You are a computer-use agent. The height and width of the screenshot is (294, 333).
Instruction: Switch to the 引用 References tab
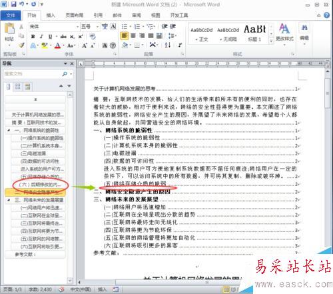98,15
